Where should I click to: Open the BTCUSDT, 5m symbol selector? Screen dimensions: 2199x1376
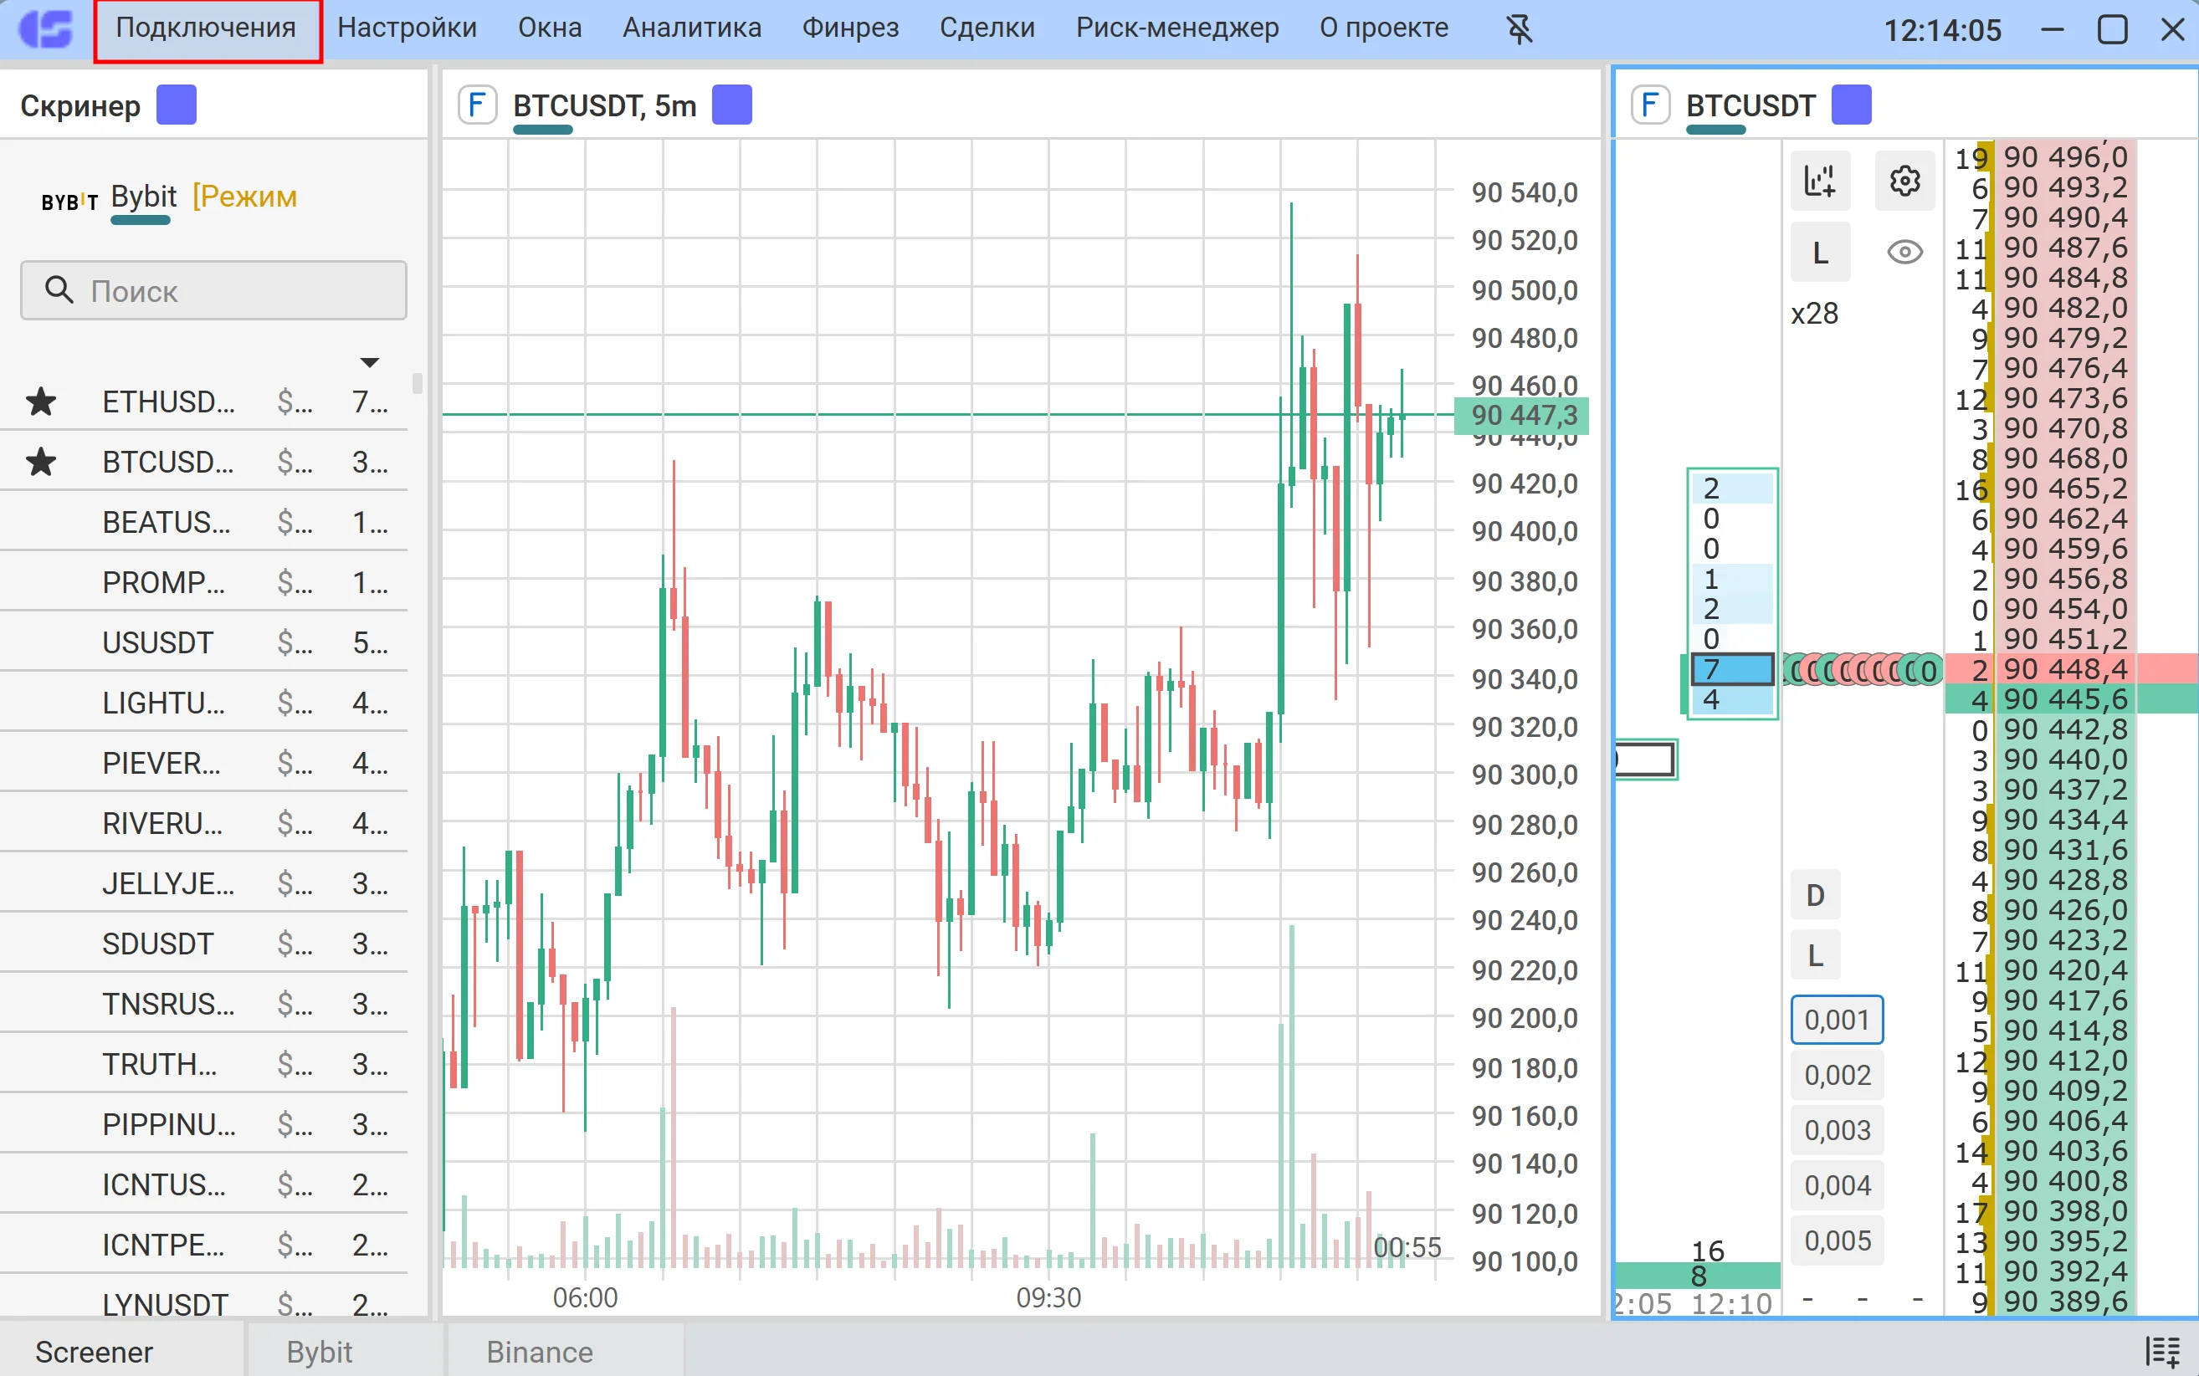coord(604,106)
